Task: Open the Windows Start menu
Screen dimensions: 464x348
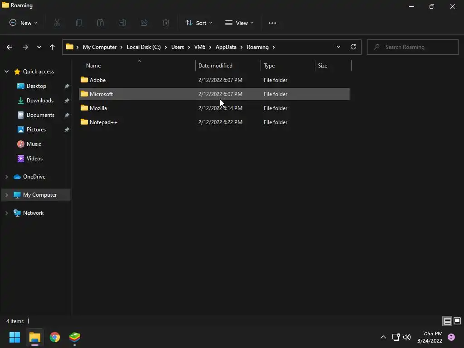Action: (14, 337)
